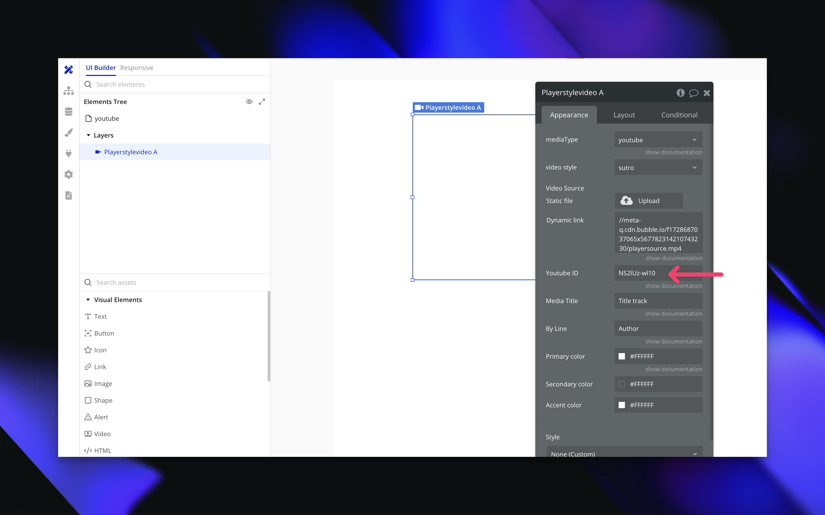Show documentation under mediaType field

tap(674, 152)
